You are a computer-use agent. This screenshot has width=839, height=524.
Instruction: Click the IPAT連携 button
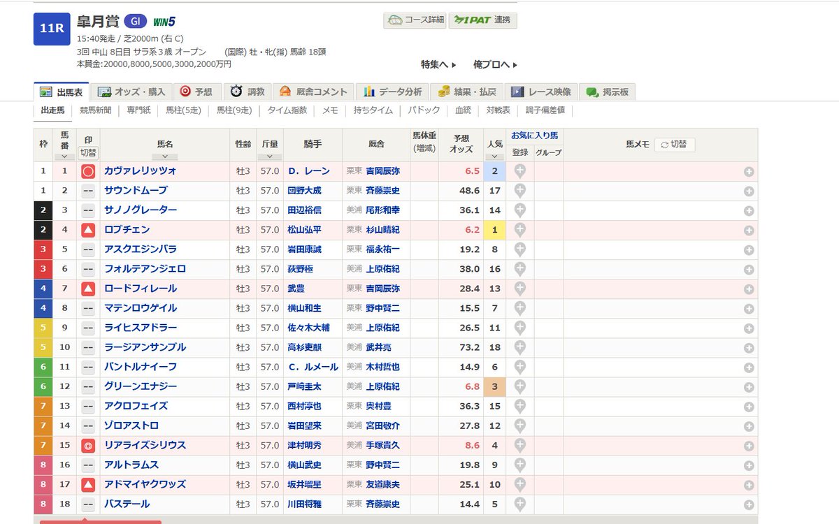pyautogui.click(x=483, y=20)
